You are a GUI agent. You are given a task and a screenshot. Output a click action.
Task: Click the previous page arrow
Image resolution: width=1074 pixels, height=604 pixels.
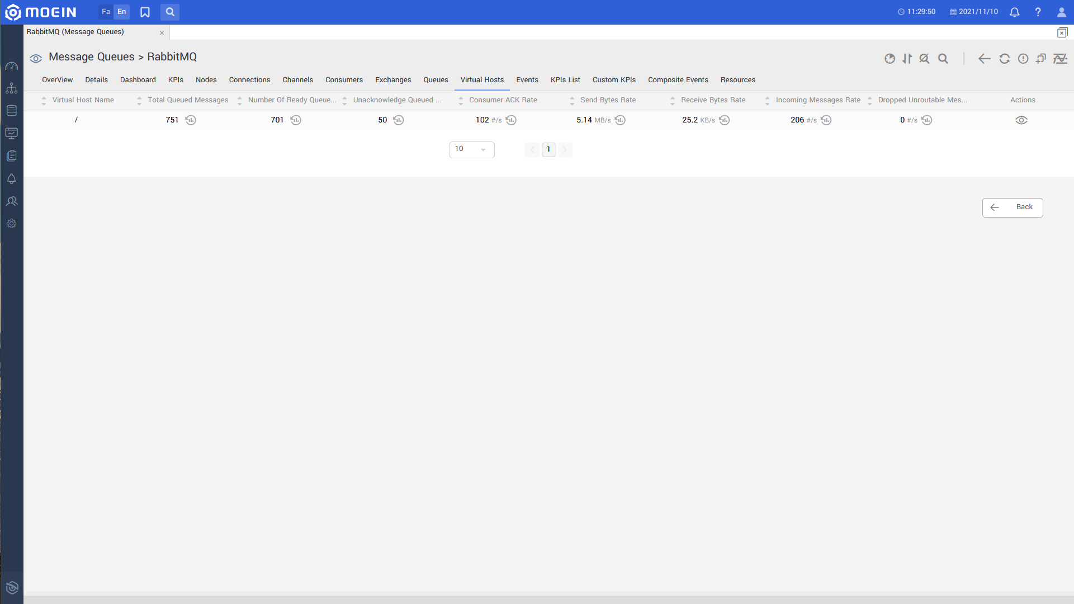[532, 150]
